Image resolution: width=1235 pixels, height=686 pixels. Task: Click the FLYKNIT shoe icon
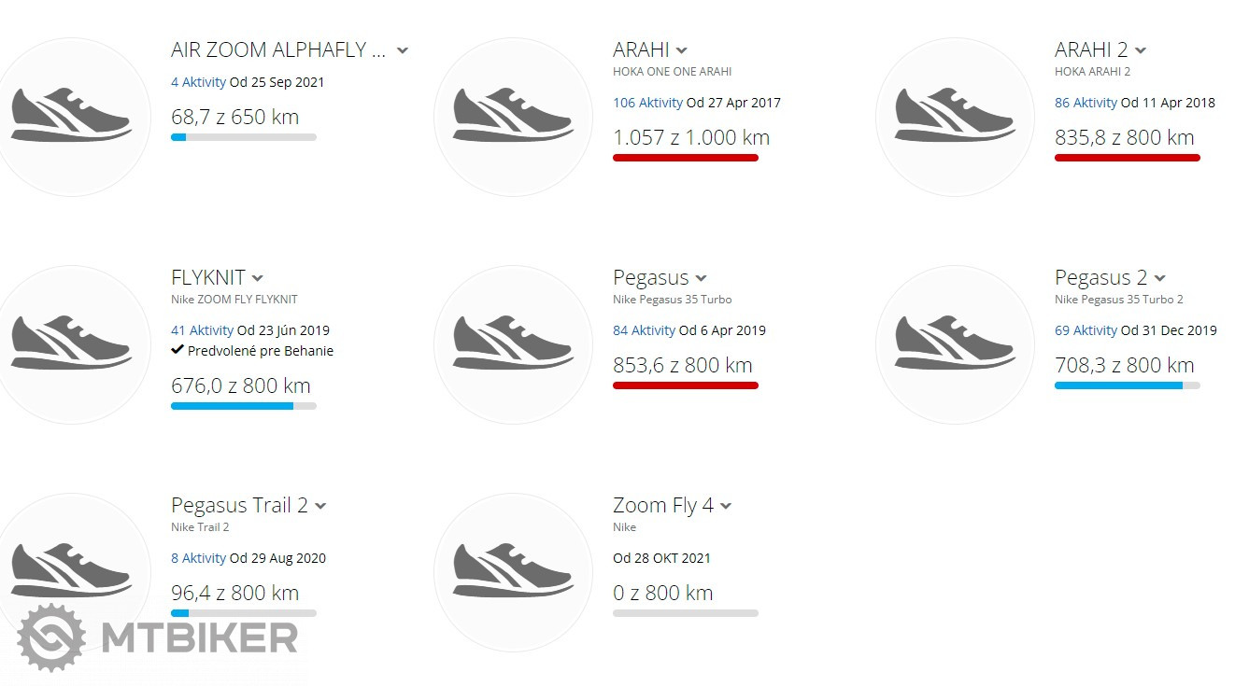[x=71, y=344]
